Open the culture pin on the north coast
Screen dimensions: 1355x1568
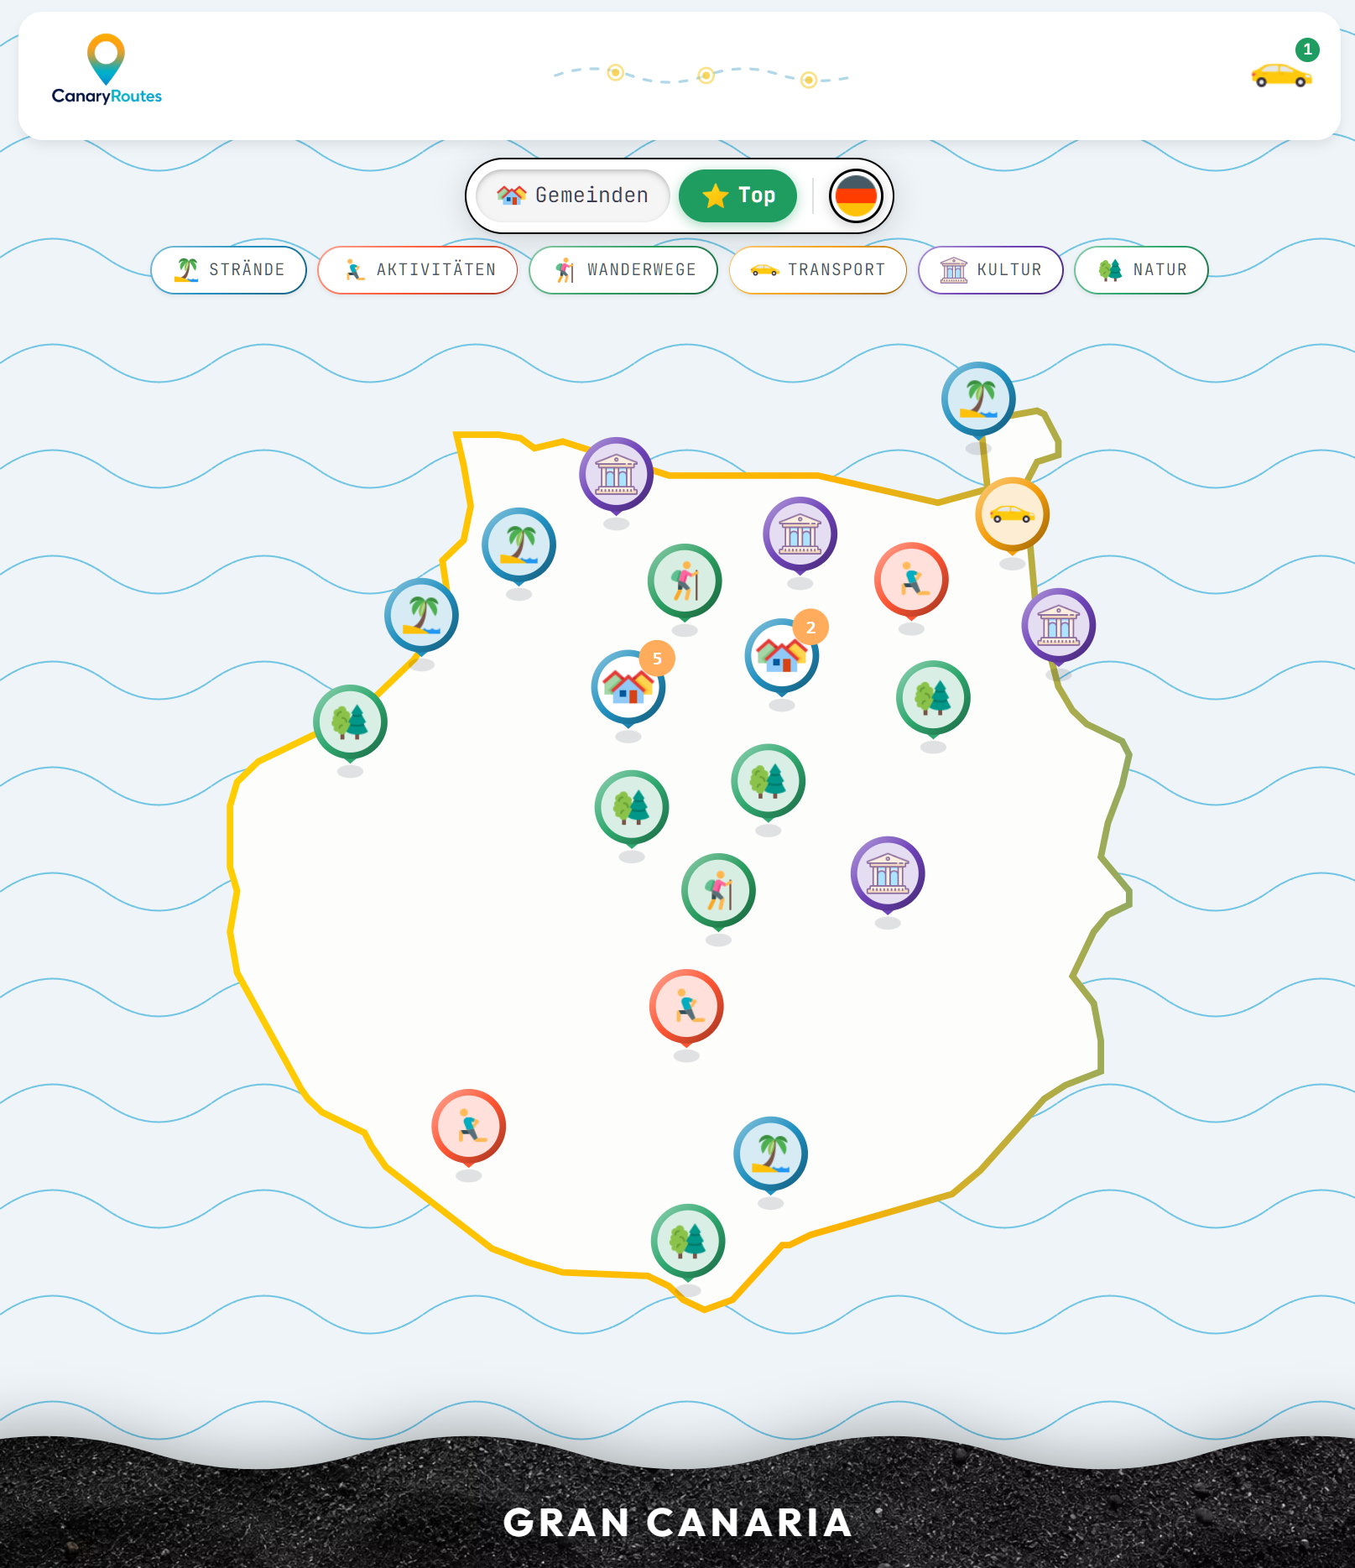coord(616,475)
